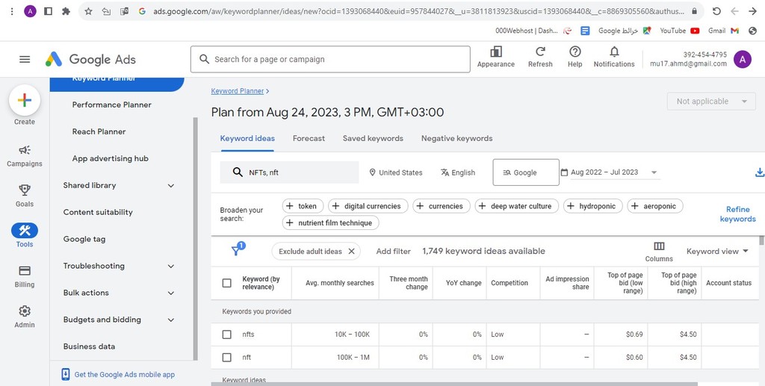Check the box for keyword nft
Viewport: 765px width, 386px height.
pyautogui.click(x=227, y=357)
